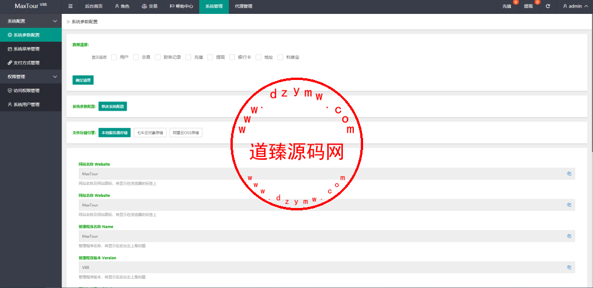Check the 交易 data cleanup checkbox
The width and height of the screenshot is (593, 288).
click(136, 57)
